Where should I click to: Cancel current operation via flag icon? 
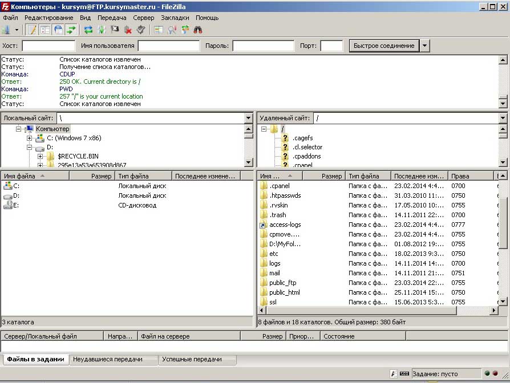point(115,30)
